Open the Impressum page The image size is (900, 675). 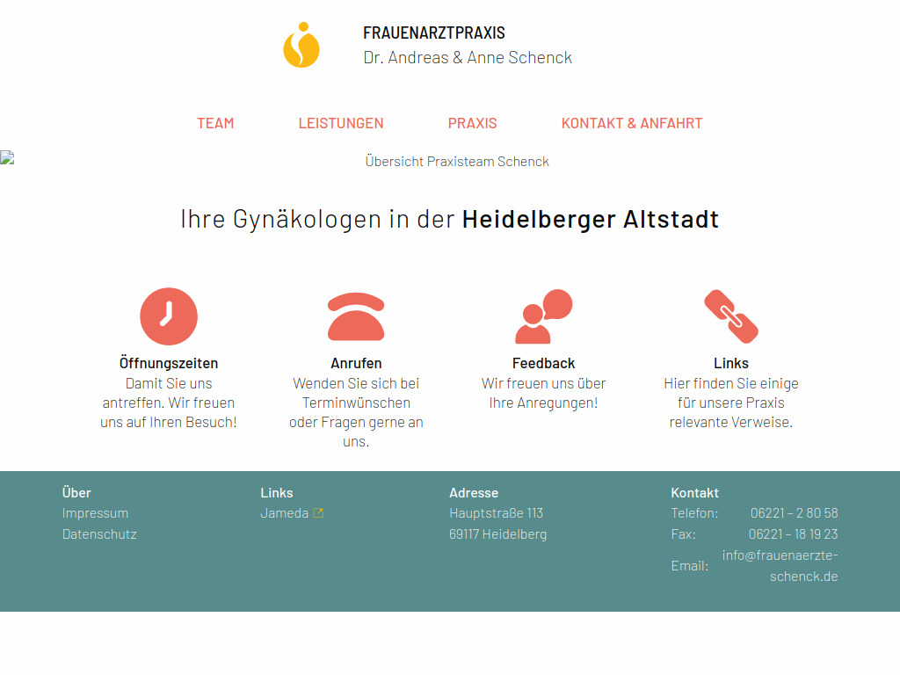(x=95, y=512)
